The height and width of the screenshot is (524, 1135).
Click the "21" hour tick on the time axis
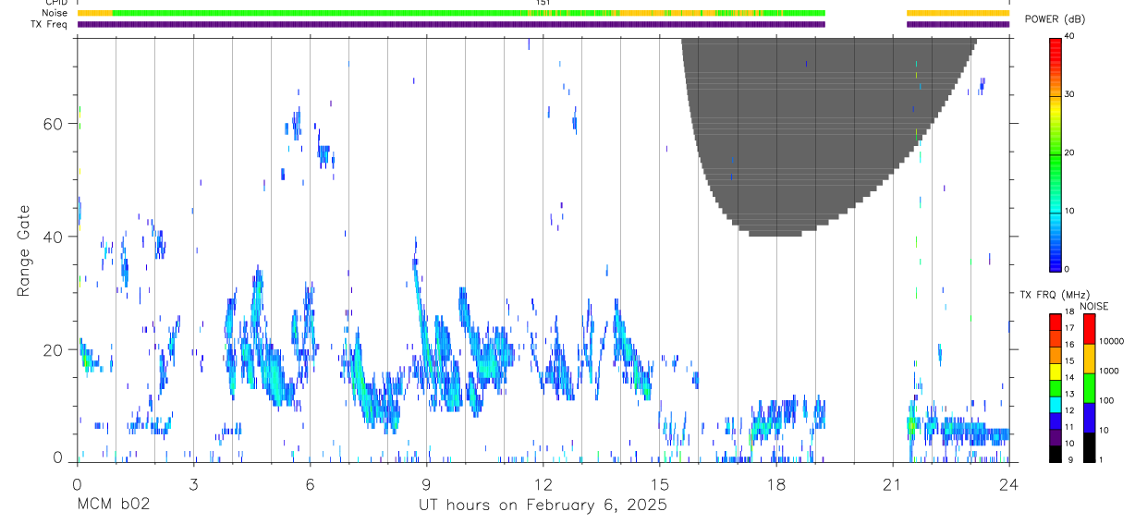pos(892,484)
